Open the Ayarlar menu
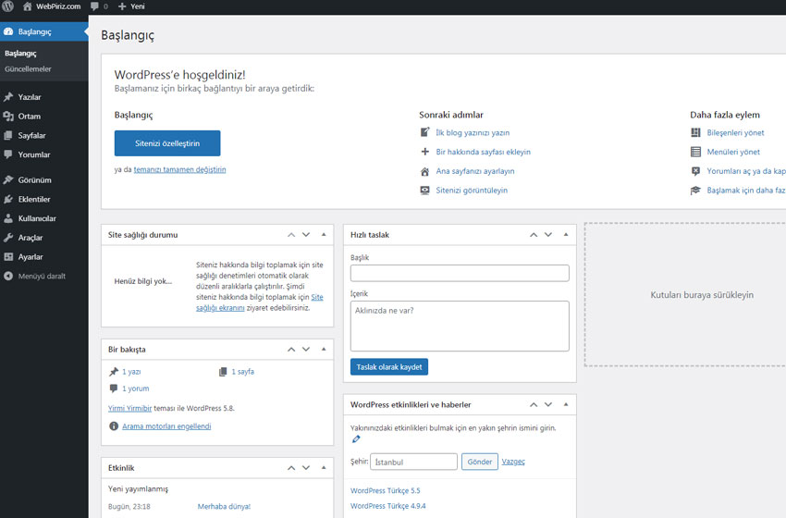 pyautogui.click(x=31, y=257)
